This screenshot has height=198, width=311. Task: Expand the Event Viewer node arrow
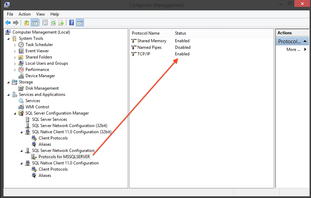[15, 51]
